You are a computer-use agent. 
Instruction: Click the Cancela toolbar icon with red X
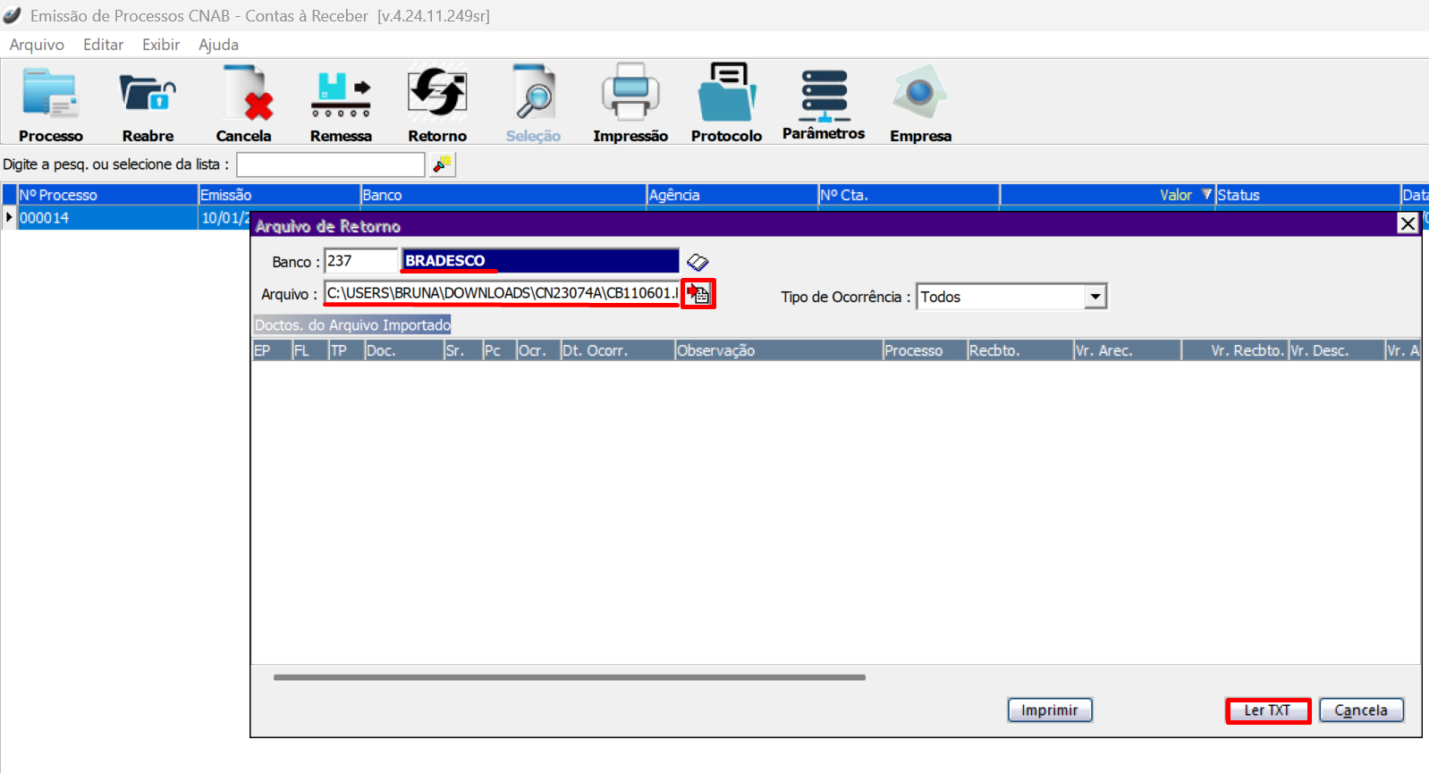(x=244, y=95)
